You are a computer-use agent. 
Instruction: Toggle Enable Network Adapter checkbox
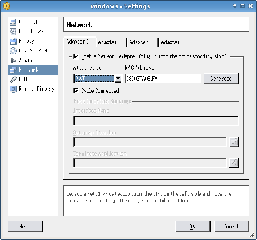coord(76,56)
